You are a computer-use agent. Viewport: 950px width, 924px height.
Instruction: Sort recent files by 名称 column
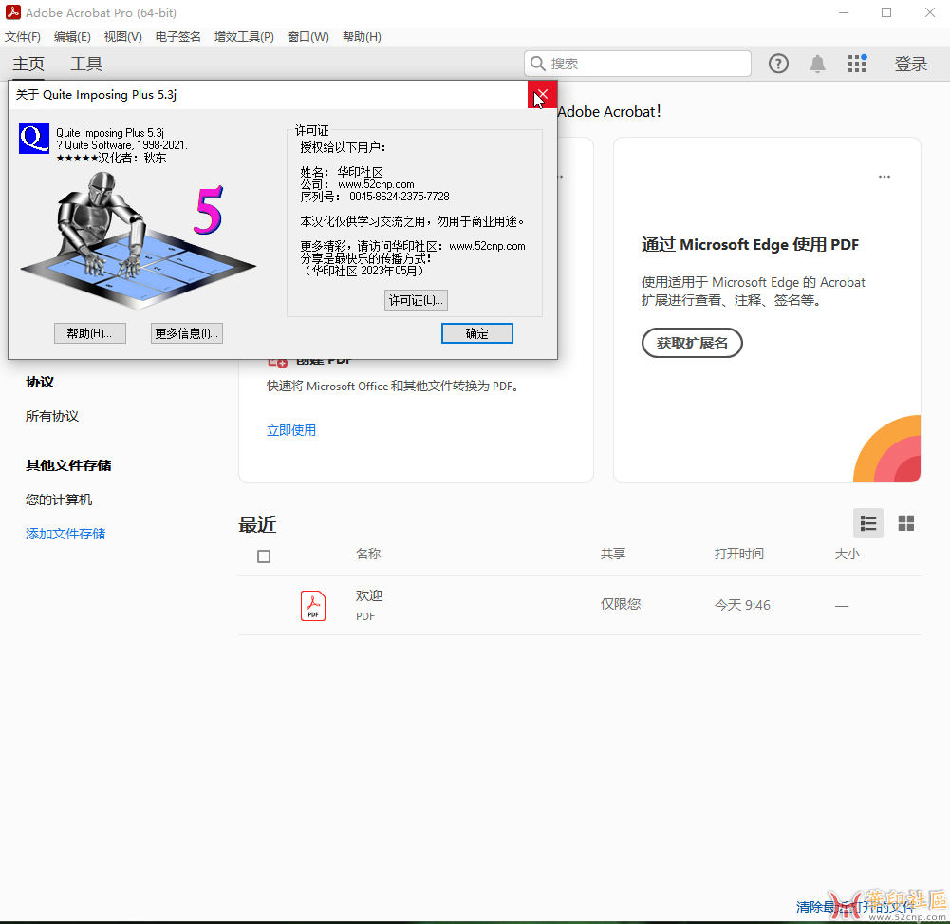pyautogui.click(x=368, y=554)
